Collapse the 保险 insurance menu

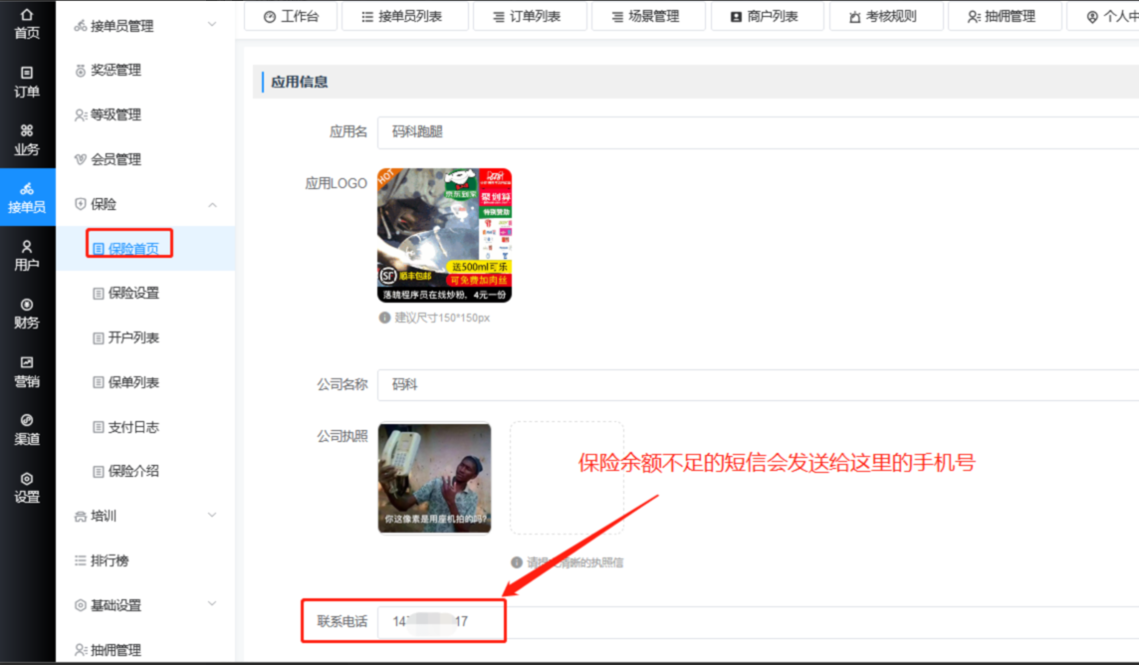coord(211,204)
